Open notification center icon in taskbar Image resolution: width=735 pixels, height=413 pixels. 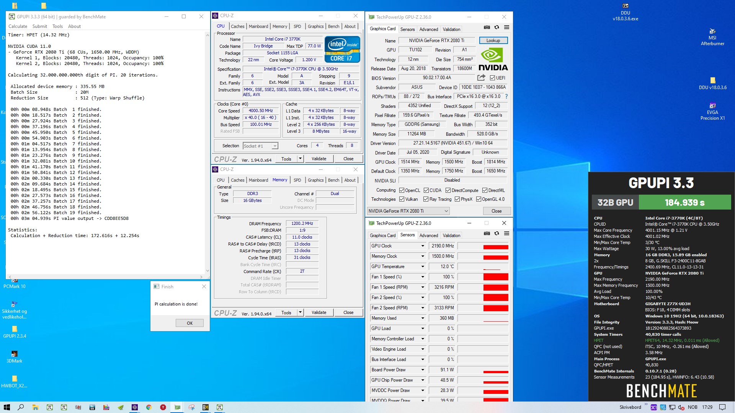[722, 407]
